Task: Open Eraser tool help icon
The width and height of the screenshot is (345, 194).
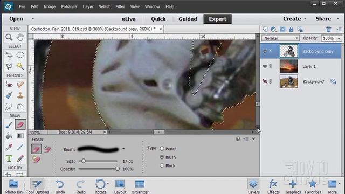Action: [x=238, y=139]
